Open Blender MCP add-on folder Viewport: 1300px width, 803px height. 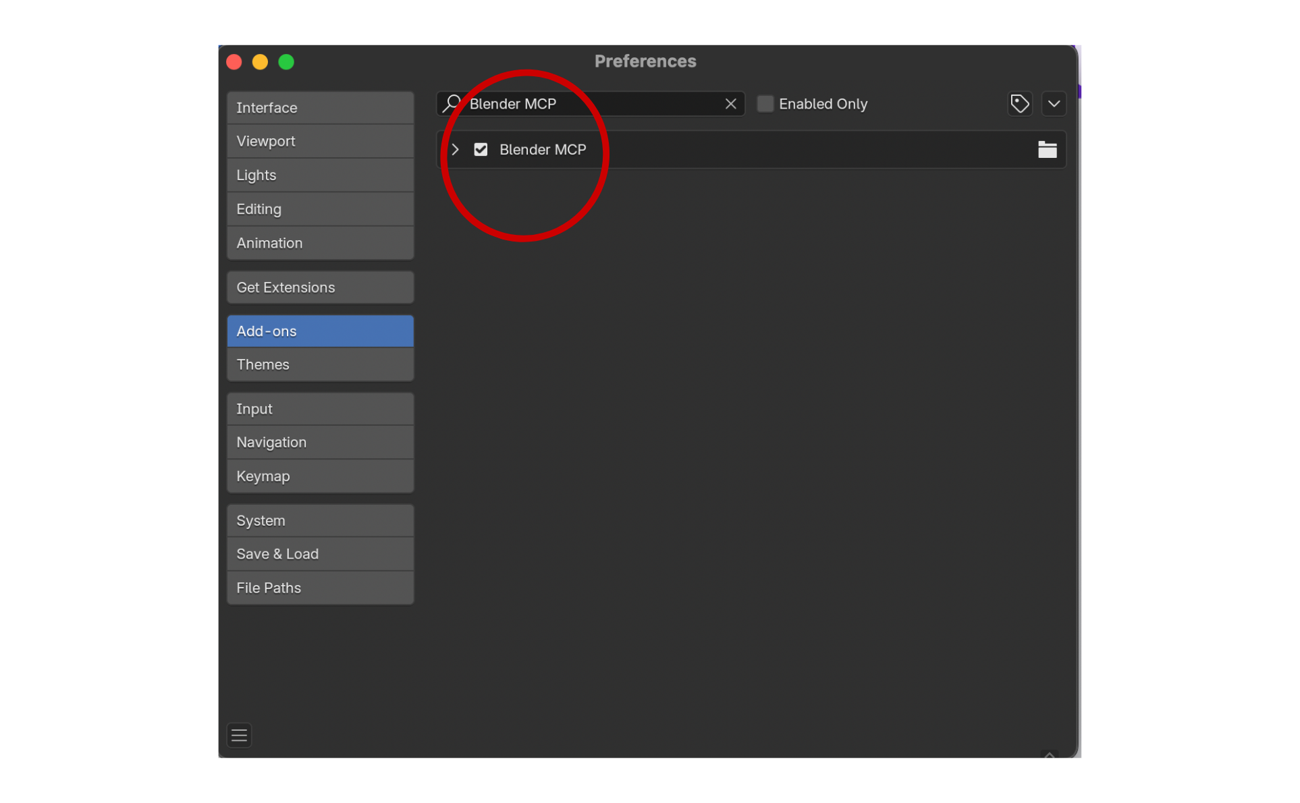click(1047, 150)
